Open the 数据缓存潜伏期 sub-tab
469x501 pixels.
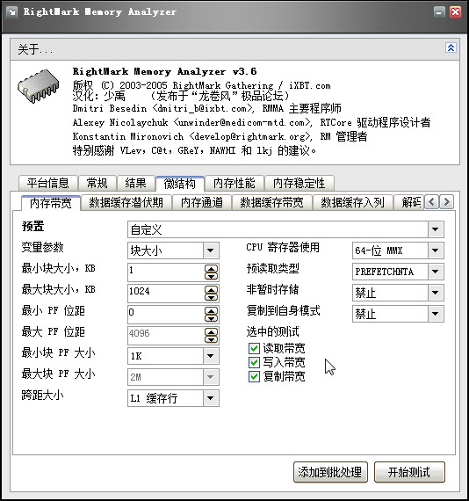[x=126, y=202]
